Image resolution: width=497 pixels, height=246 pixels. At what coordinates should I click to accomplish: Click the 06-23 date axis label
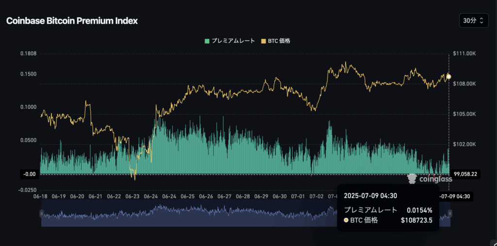point(132,196)
